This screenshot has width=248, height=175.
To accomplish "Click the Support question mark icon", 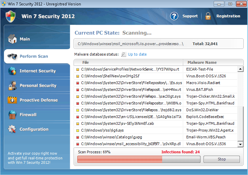I will pos(174,16).
